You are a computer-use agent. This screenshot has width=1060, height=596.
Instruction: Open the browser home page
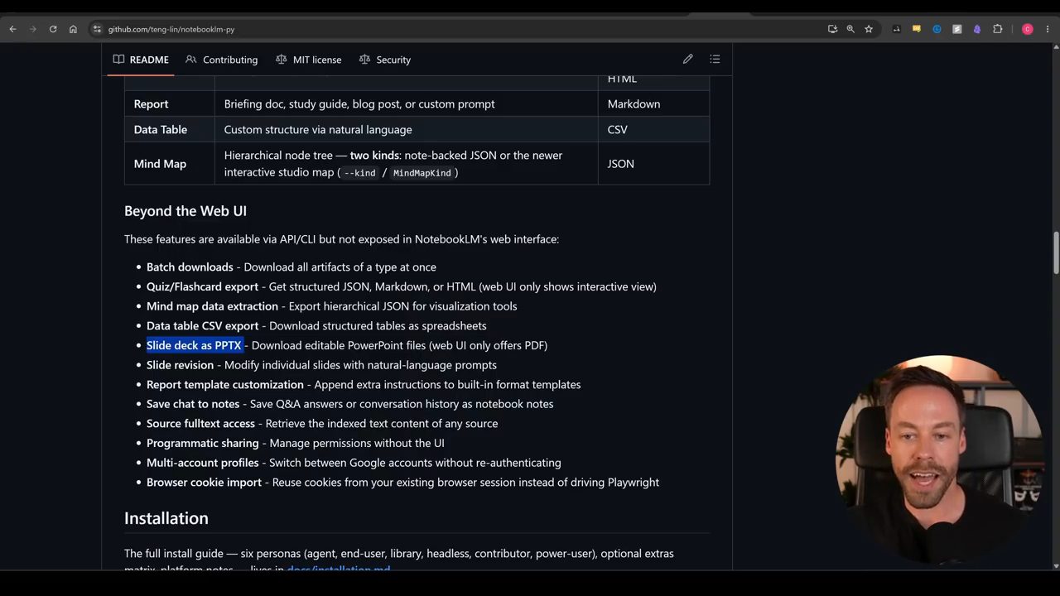(x=73, y=29)
